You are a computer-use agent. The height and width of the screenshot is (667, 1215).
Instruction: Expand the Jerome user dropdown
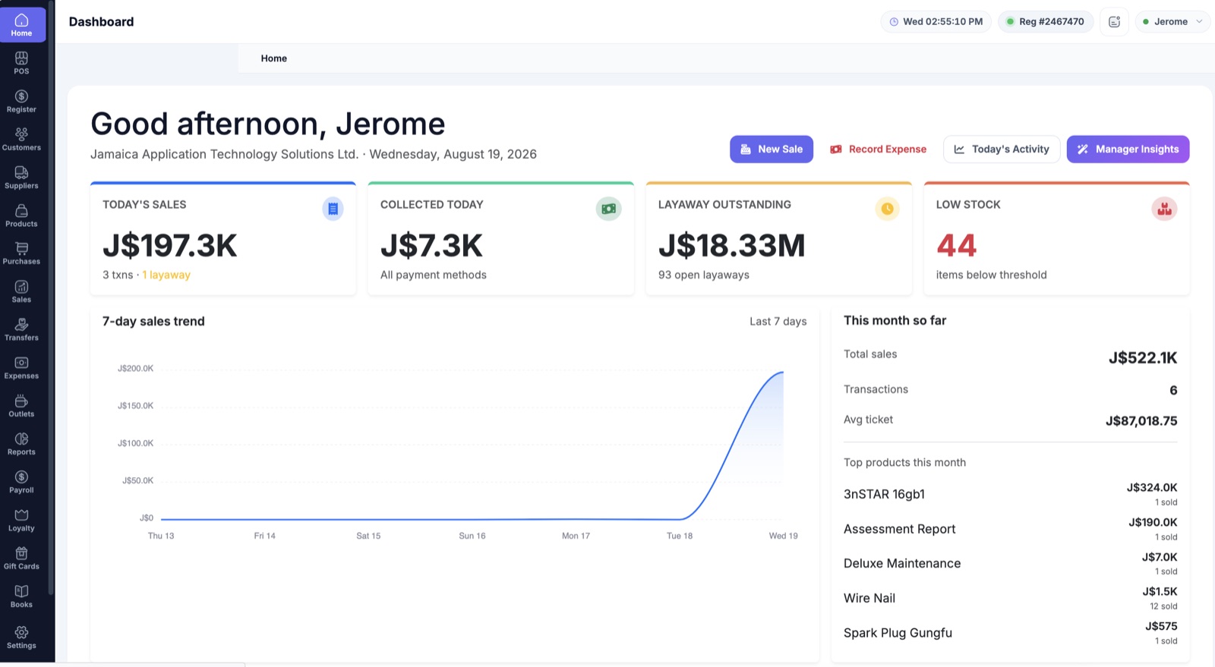[1172, 21]
